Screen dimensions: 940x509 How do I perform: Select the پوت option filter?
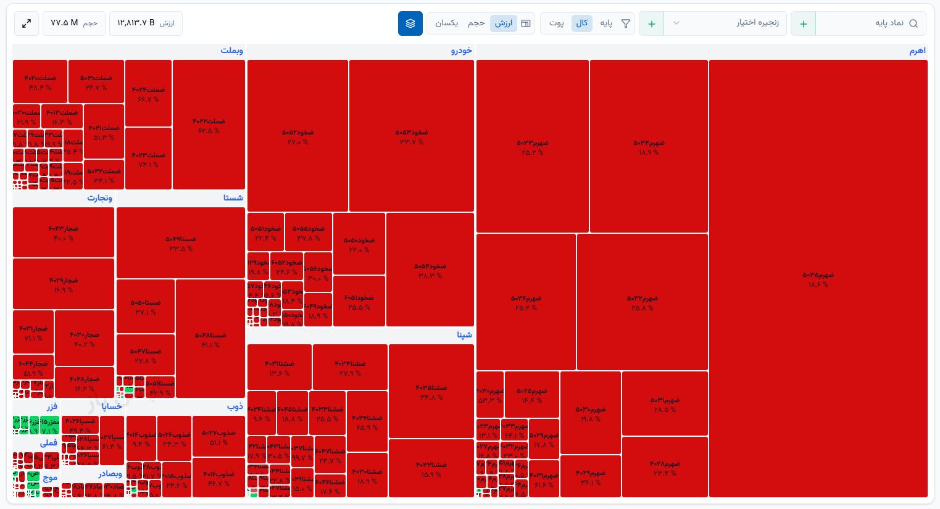click(x=557, y=23)
